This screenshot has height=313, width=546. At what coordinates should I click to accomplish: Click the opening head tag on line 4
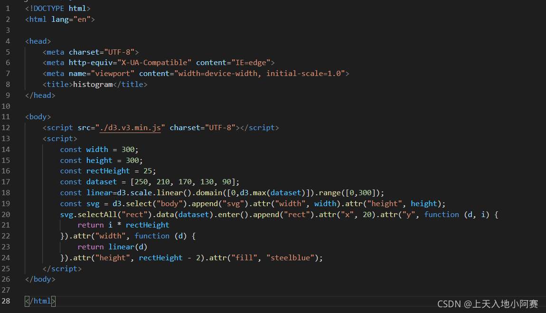(38, 41)
